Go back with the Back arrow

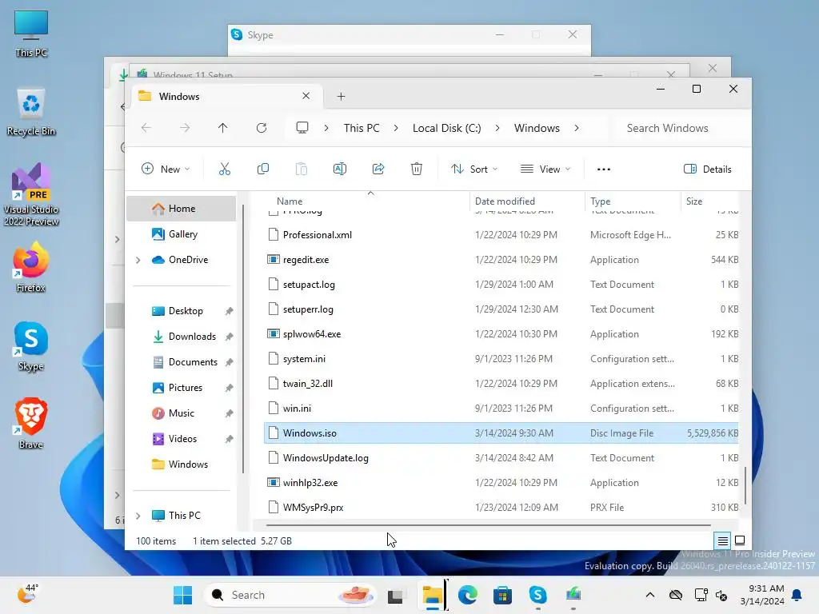pyautogui.click(x=146, y=128)
